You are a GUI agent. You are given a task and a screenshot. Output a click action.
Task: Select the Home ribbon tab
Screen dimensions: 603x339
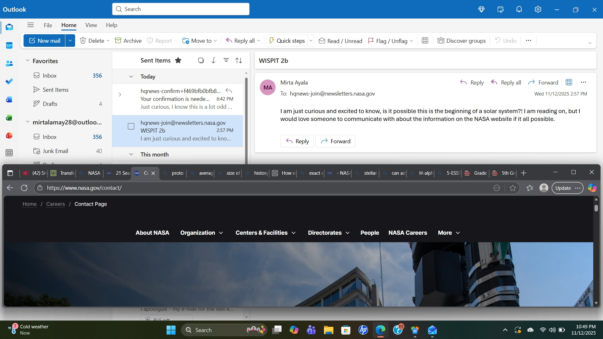69,25
